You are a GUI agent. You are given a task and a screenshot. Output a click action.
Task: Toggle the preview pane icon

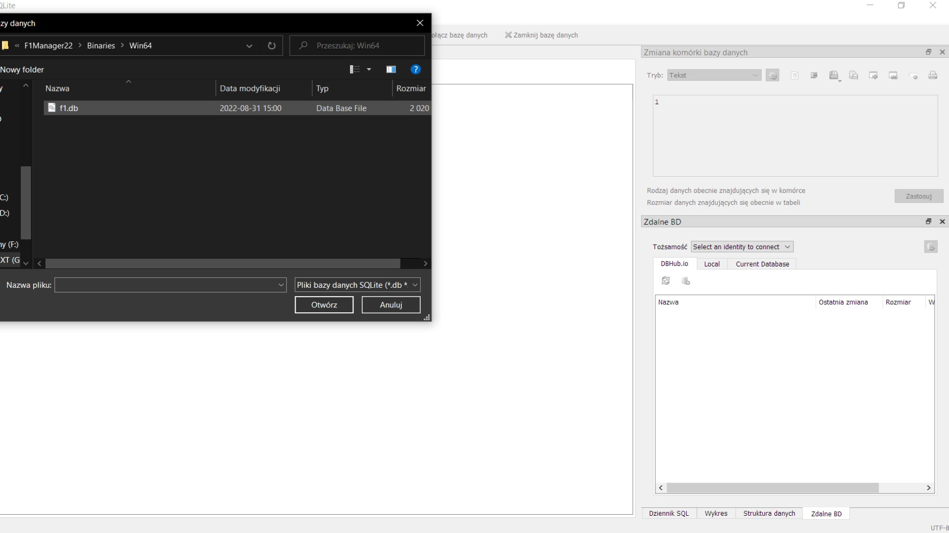(x=391, y=70)
